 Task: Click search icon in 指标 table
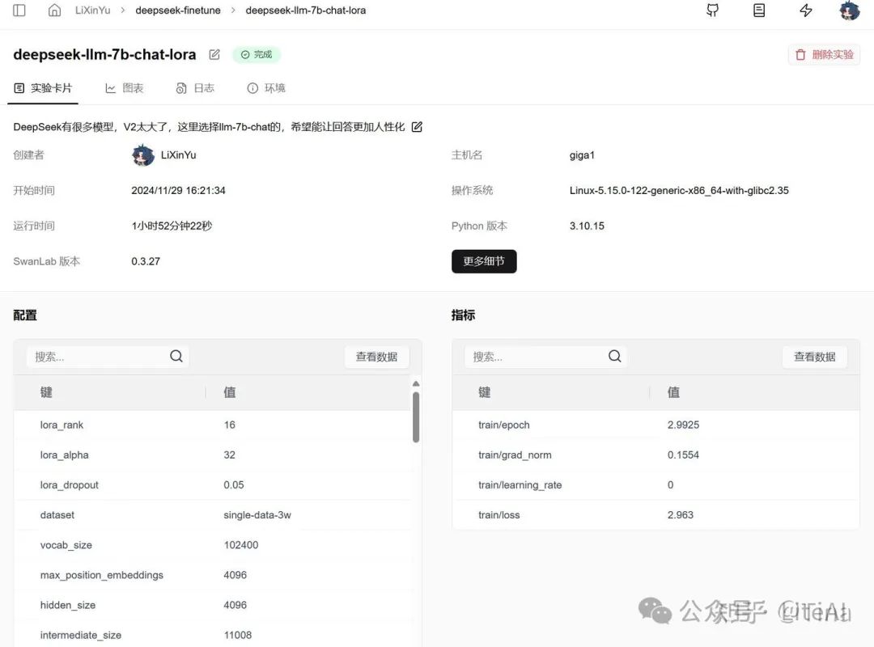point(614,356)
